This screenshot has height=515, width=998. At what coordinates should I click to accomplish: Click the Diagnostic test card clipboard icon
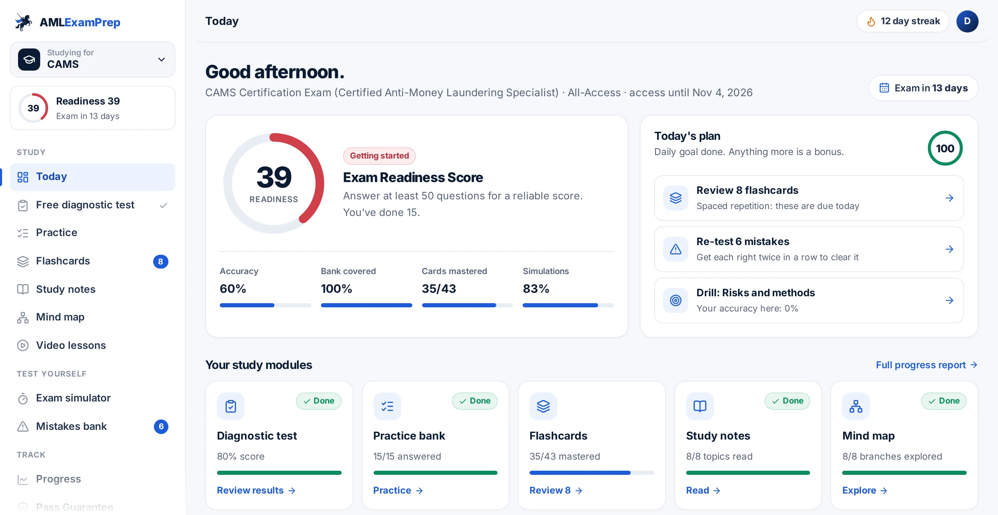coord(230,406)
